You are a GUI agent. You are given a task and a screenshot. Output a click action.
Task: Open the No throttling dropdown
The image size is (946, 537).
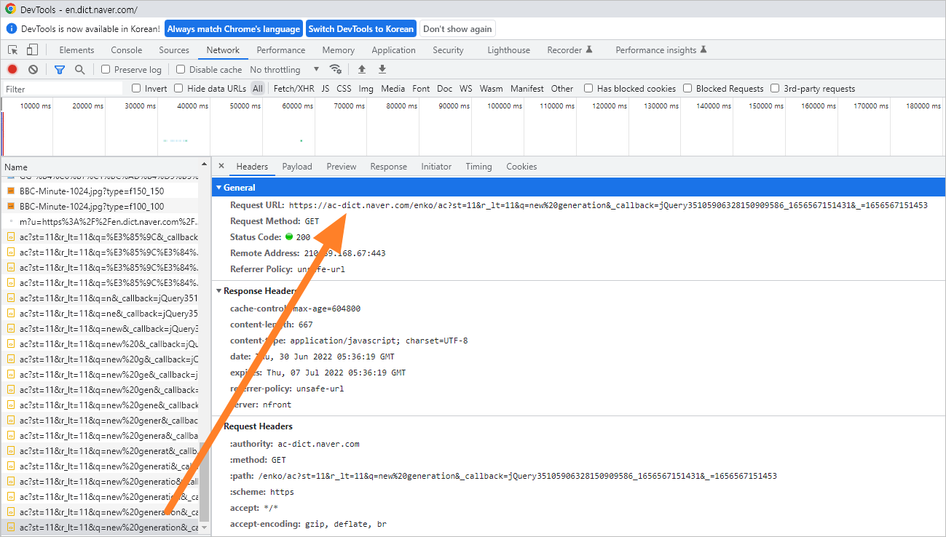[284, 69]
